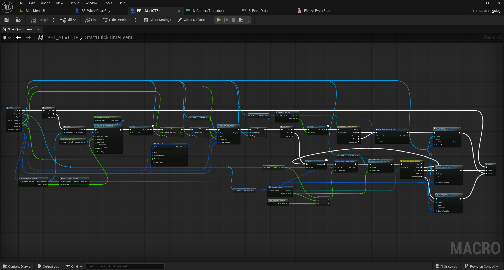Close the StartQuickTimeEvent graph tab

tap(38, 29)
